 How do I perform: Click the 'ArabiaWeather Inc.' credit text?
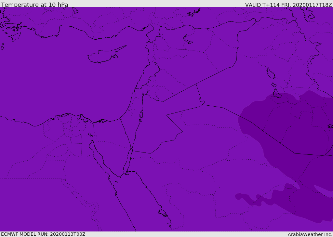[310, 234]
